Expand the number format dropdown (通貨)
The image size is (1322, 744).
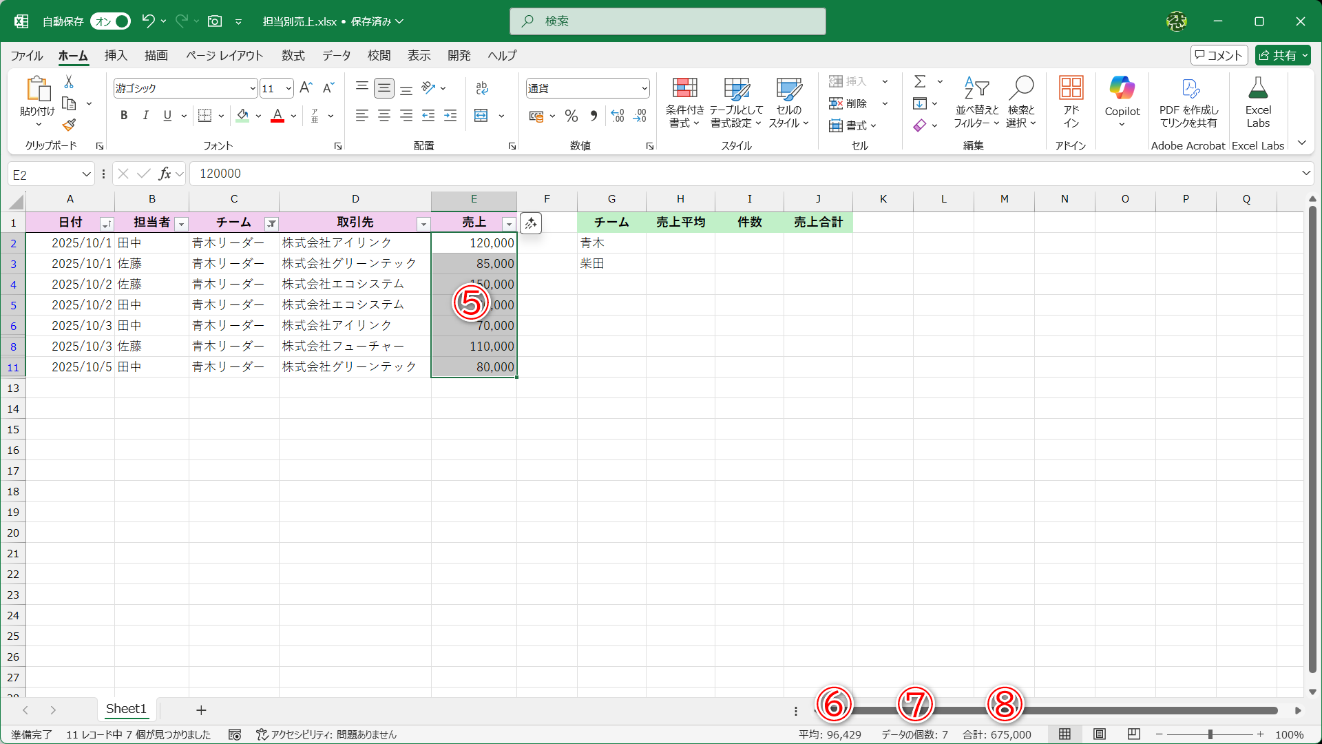pyautogui.click(x=644, y=88)
